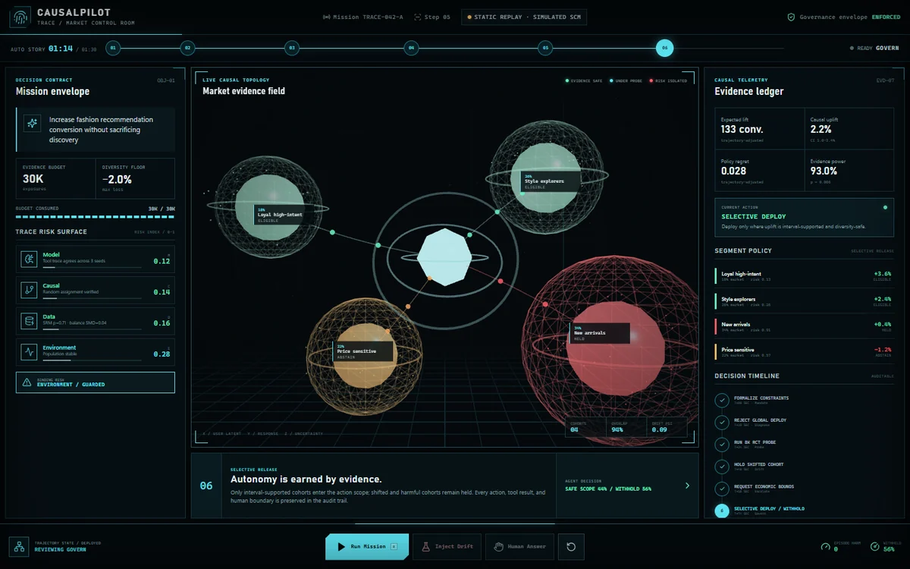
Task: Select the active story step 06 marker
Action: point(664,48)
